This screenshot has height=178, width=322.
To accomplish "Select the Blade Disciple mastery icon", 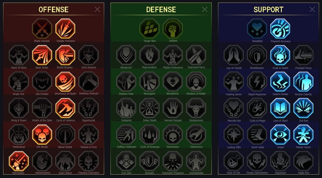I will tap(42, 28).
